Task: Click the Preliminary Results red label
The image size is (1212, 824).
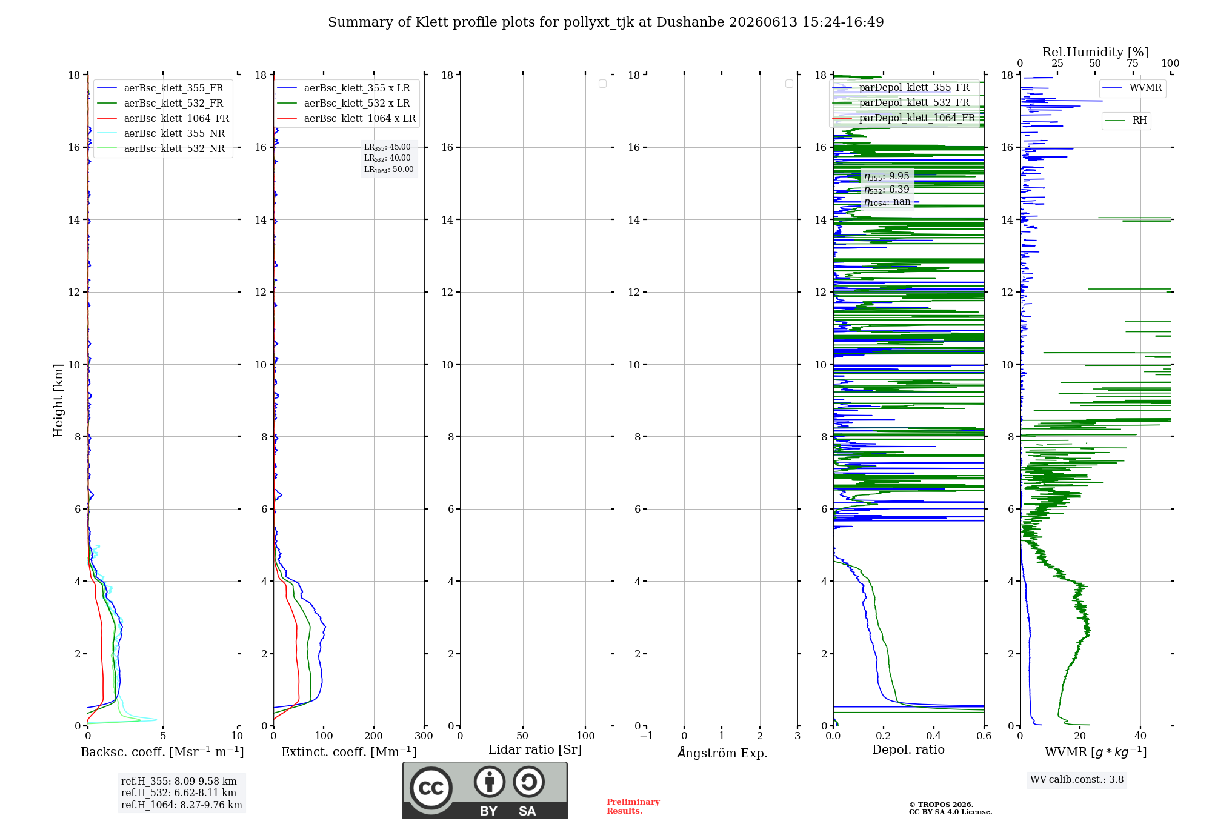Action: point(633,806)
